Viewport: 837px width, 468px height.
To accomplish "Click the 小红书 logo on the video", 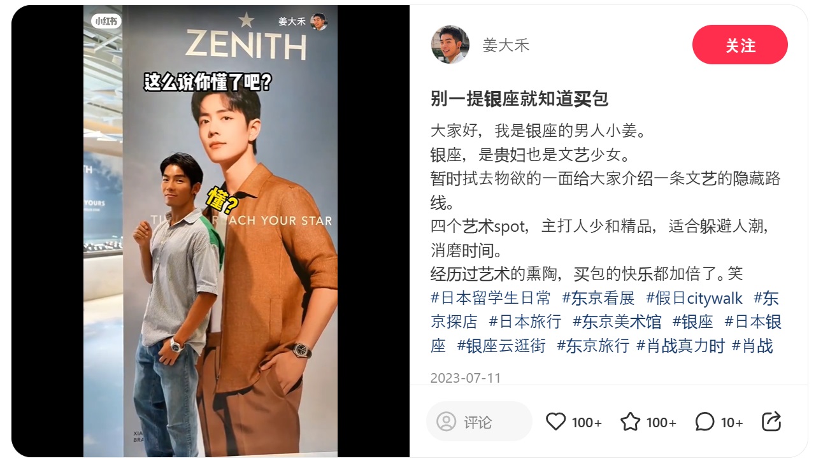I will click(106, 21).
